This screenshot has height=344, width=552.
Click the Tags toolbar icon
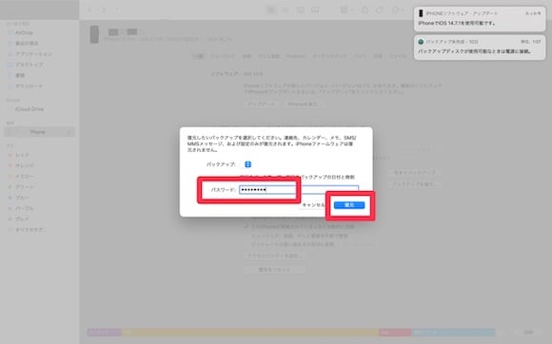pyautogui.click(x=379, y=10)
